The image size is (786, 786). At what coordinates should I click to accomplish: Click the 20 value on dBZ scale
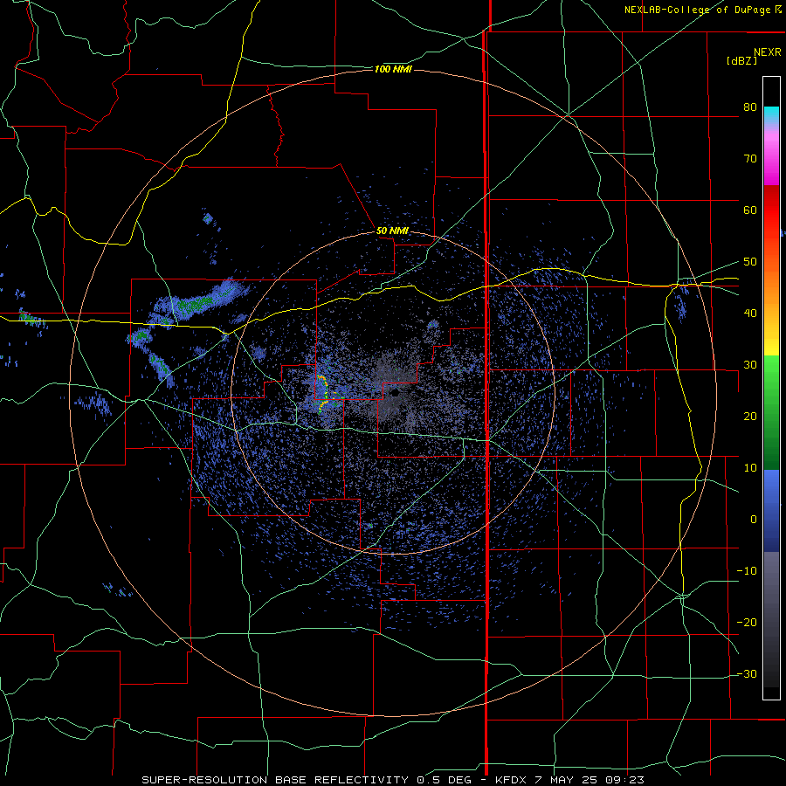click(750, 417)
